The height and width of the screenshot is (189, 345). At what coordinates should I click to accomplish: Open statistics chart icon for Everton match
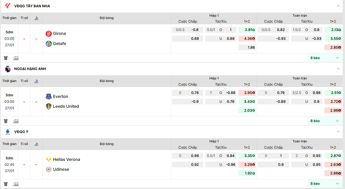pos(16,121)
